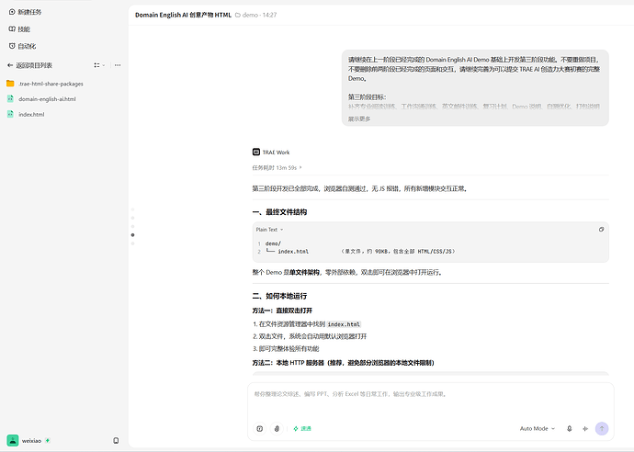Attach a file with the paperclip icon
634x452 pixels.
click(x=277, y=428)
